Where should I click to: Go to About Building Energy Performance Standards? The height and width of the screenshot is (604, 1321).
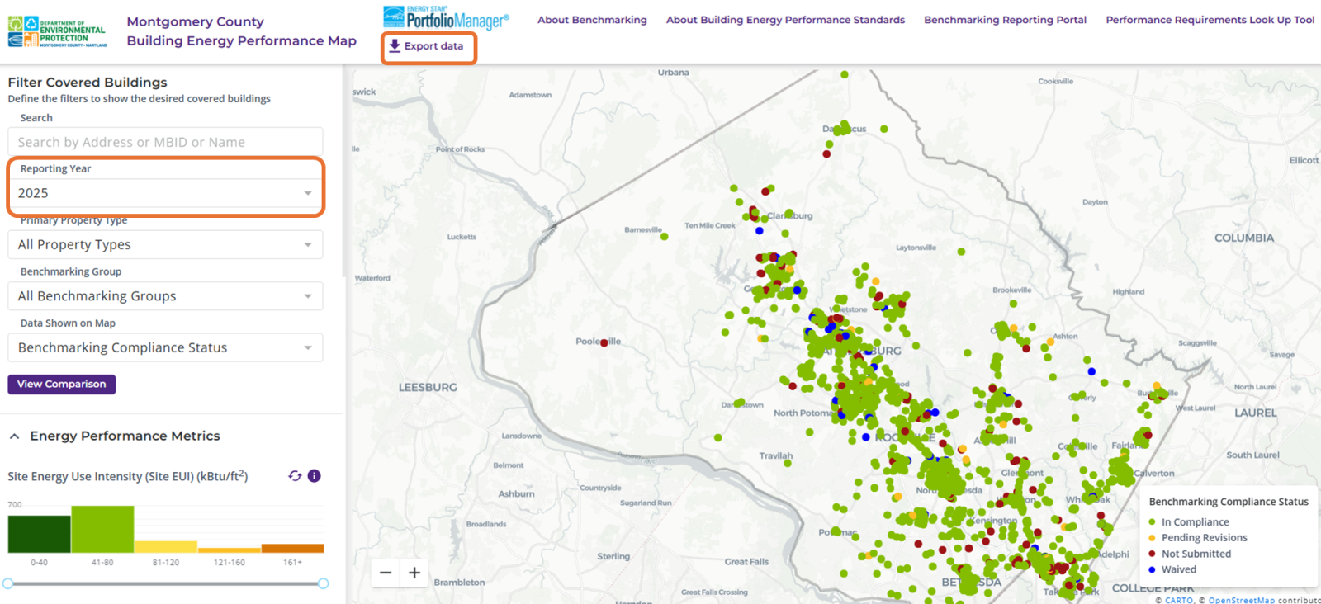point(785,20)
